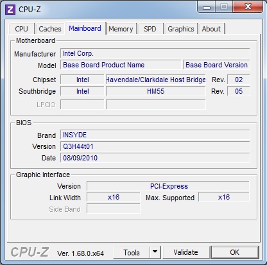This screenshot has width=267, height=265.
Task: Click the Southbridge HM55 field
Action: click(156, 91)
